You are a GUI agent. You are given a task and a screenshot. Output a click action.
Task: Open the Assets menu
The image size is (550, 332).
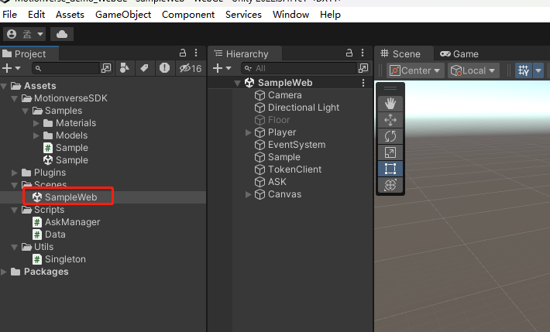pos(70,15)
